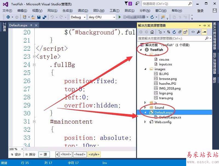
Task: Undo the last edit with the Undo icon
Action: point(52,17)
